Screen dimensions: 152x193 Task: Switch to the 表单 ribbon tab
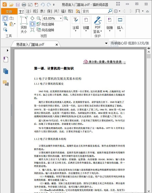(x=42, y=11)
